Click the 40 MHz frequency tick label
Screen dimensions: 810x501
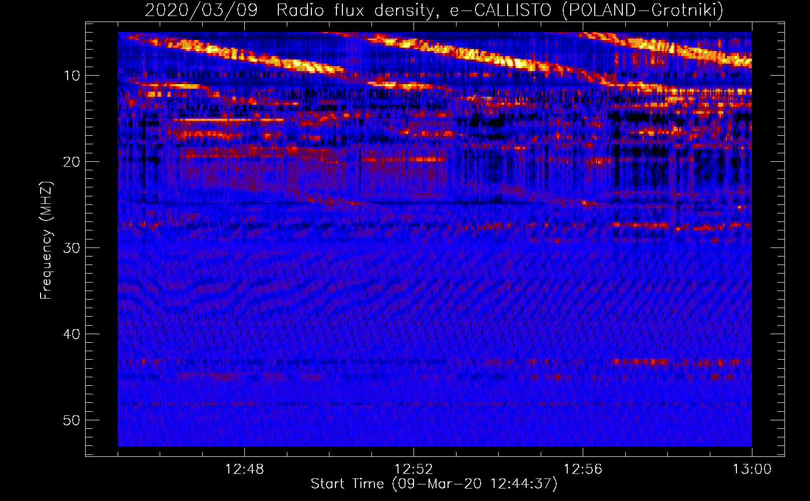(x=72, y=334)
